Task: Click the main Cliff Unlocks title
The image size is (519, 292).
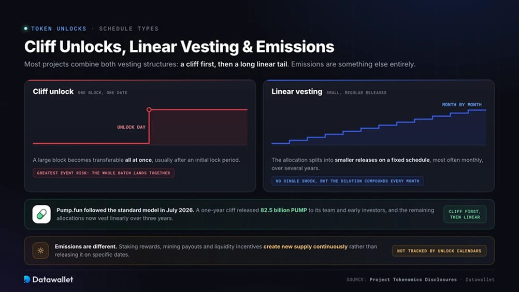Action: point(179,46)
